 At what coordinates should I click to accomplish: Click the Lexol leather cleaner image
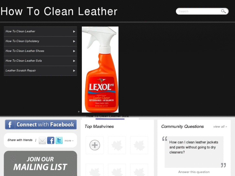100,69
